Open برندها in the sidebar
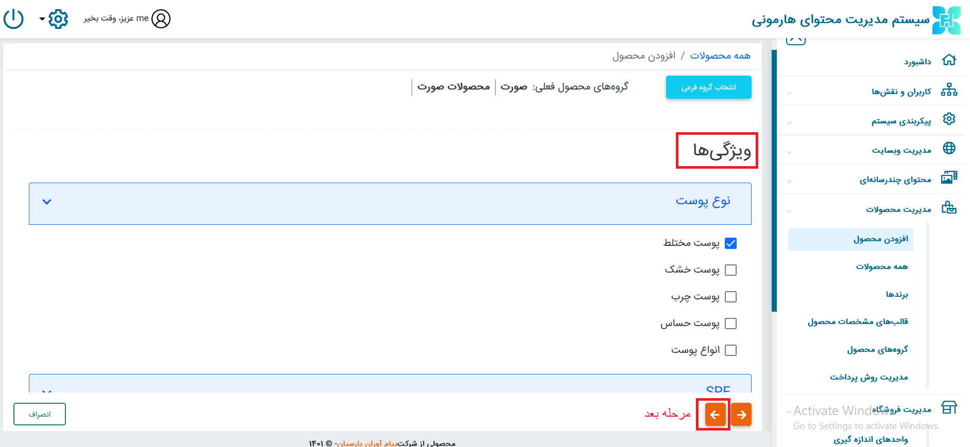Viewport: 970px width, 447px height. pyautogui.click(x=896, y=294)
